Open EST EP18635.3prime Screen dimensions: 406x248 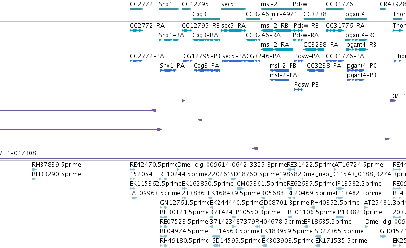coord(307,227)
